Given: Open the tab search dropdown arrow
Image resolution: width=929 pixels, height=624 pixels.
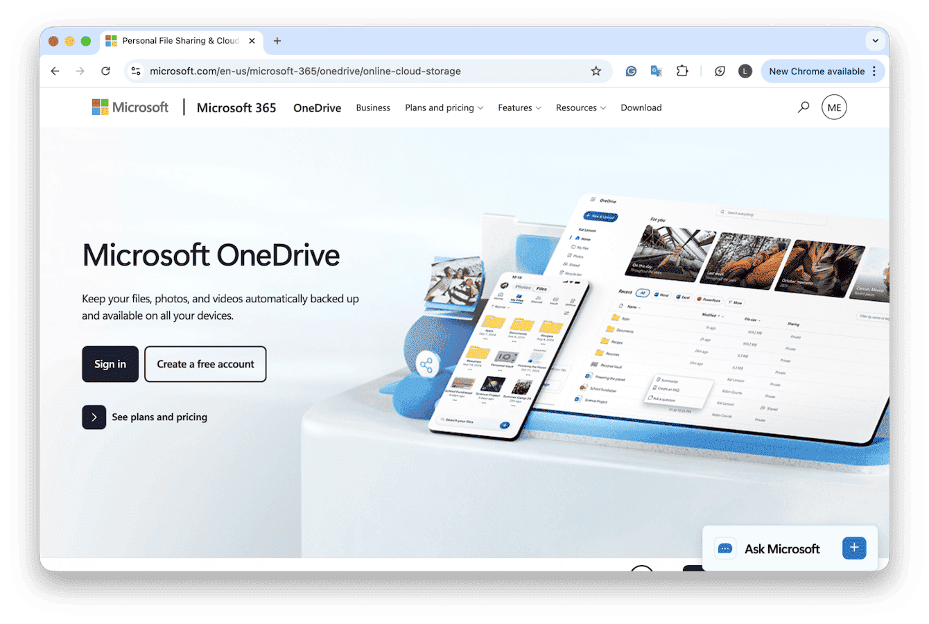Looking at the screenshot, I should [x=875, y=41].
